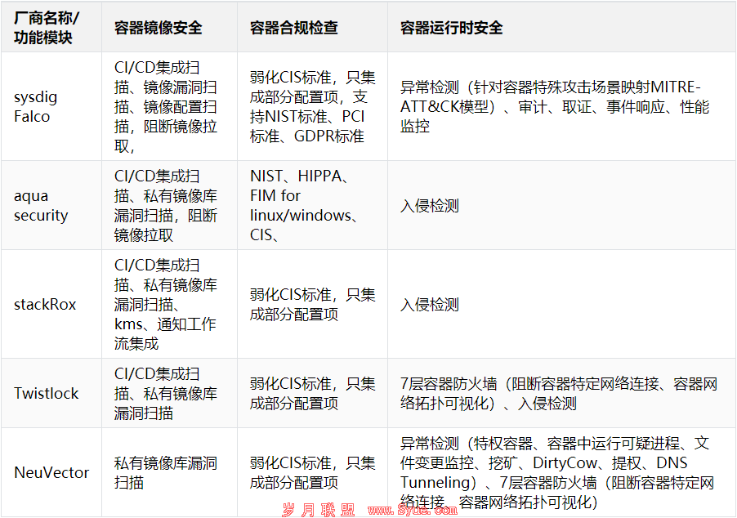The width and height of the screenshot is (737, 518).
Task: Select the "aqua security" vendor cell
Action: [x=51, y=205]
